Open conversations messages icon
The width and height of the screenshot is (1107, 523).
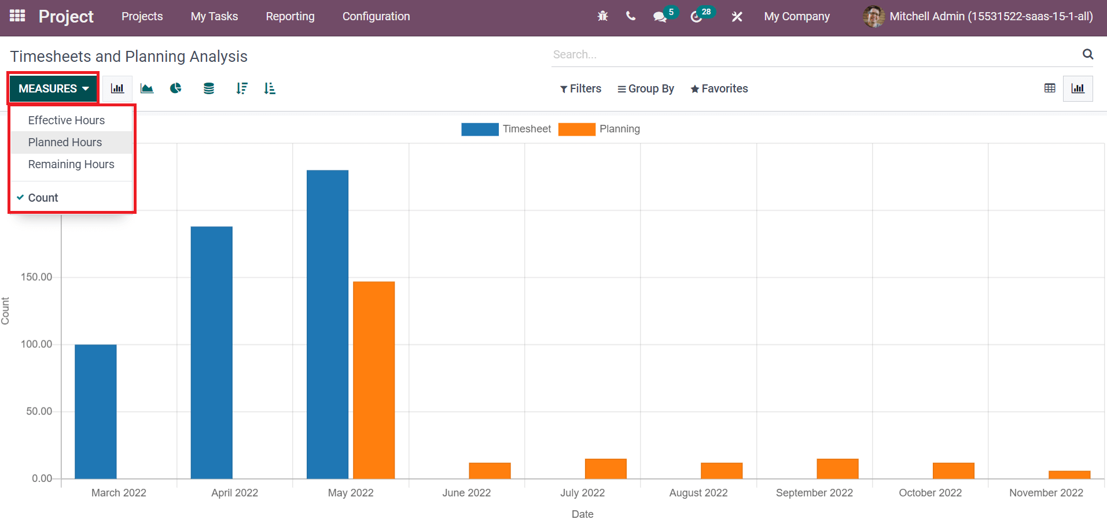coord(660,17)
